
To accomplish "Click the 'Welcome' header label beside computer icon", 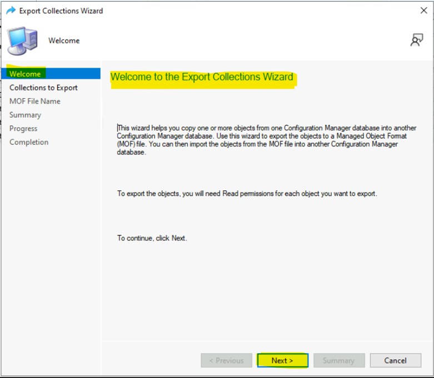I will 64,41.
